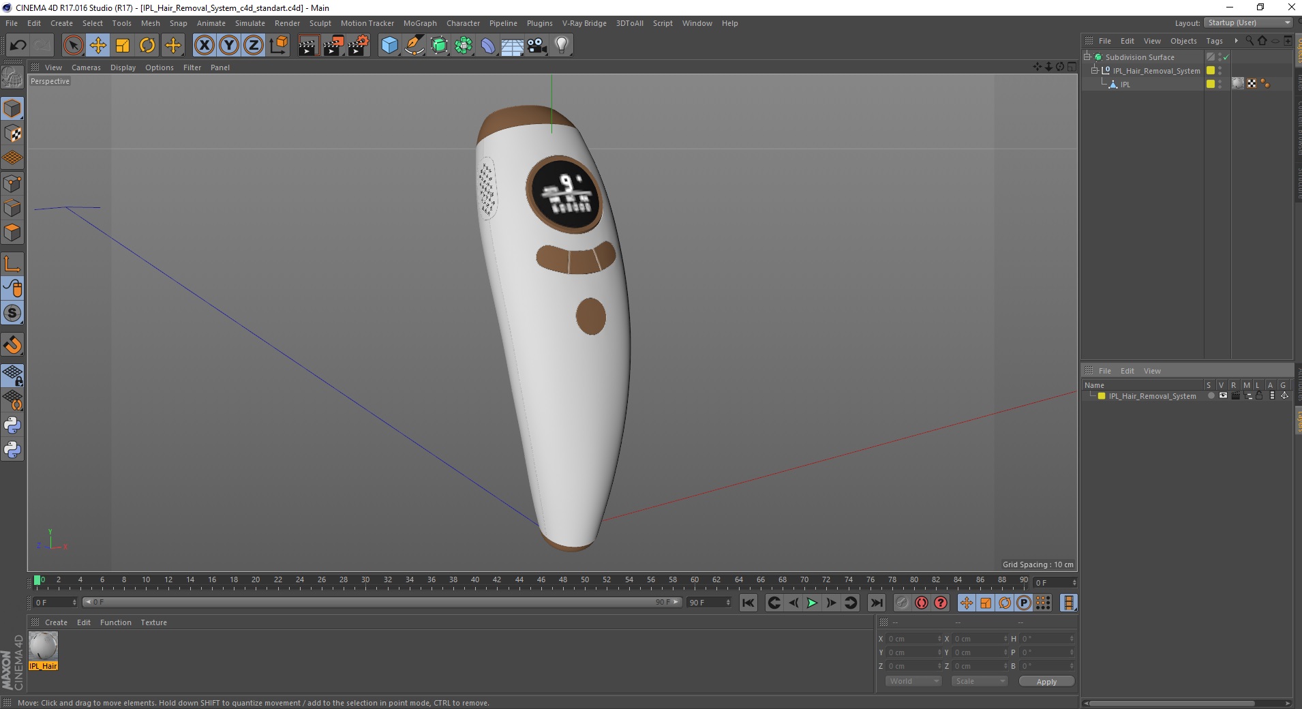Open viewport Cameras menu
Screen dimensions: 1302x709
(x=86, y=67)
